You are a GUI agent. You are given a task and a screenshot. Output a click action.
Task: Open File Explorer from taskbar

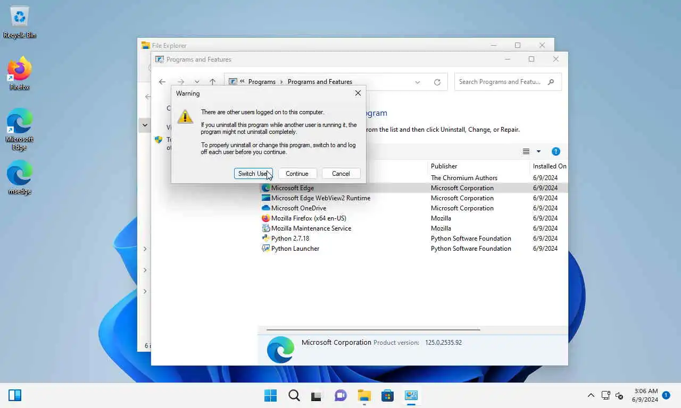(364, 395)
